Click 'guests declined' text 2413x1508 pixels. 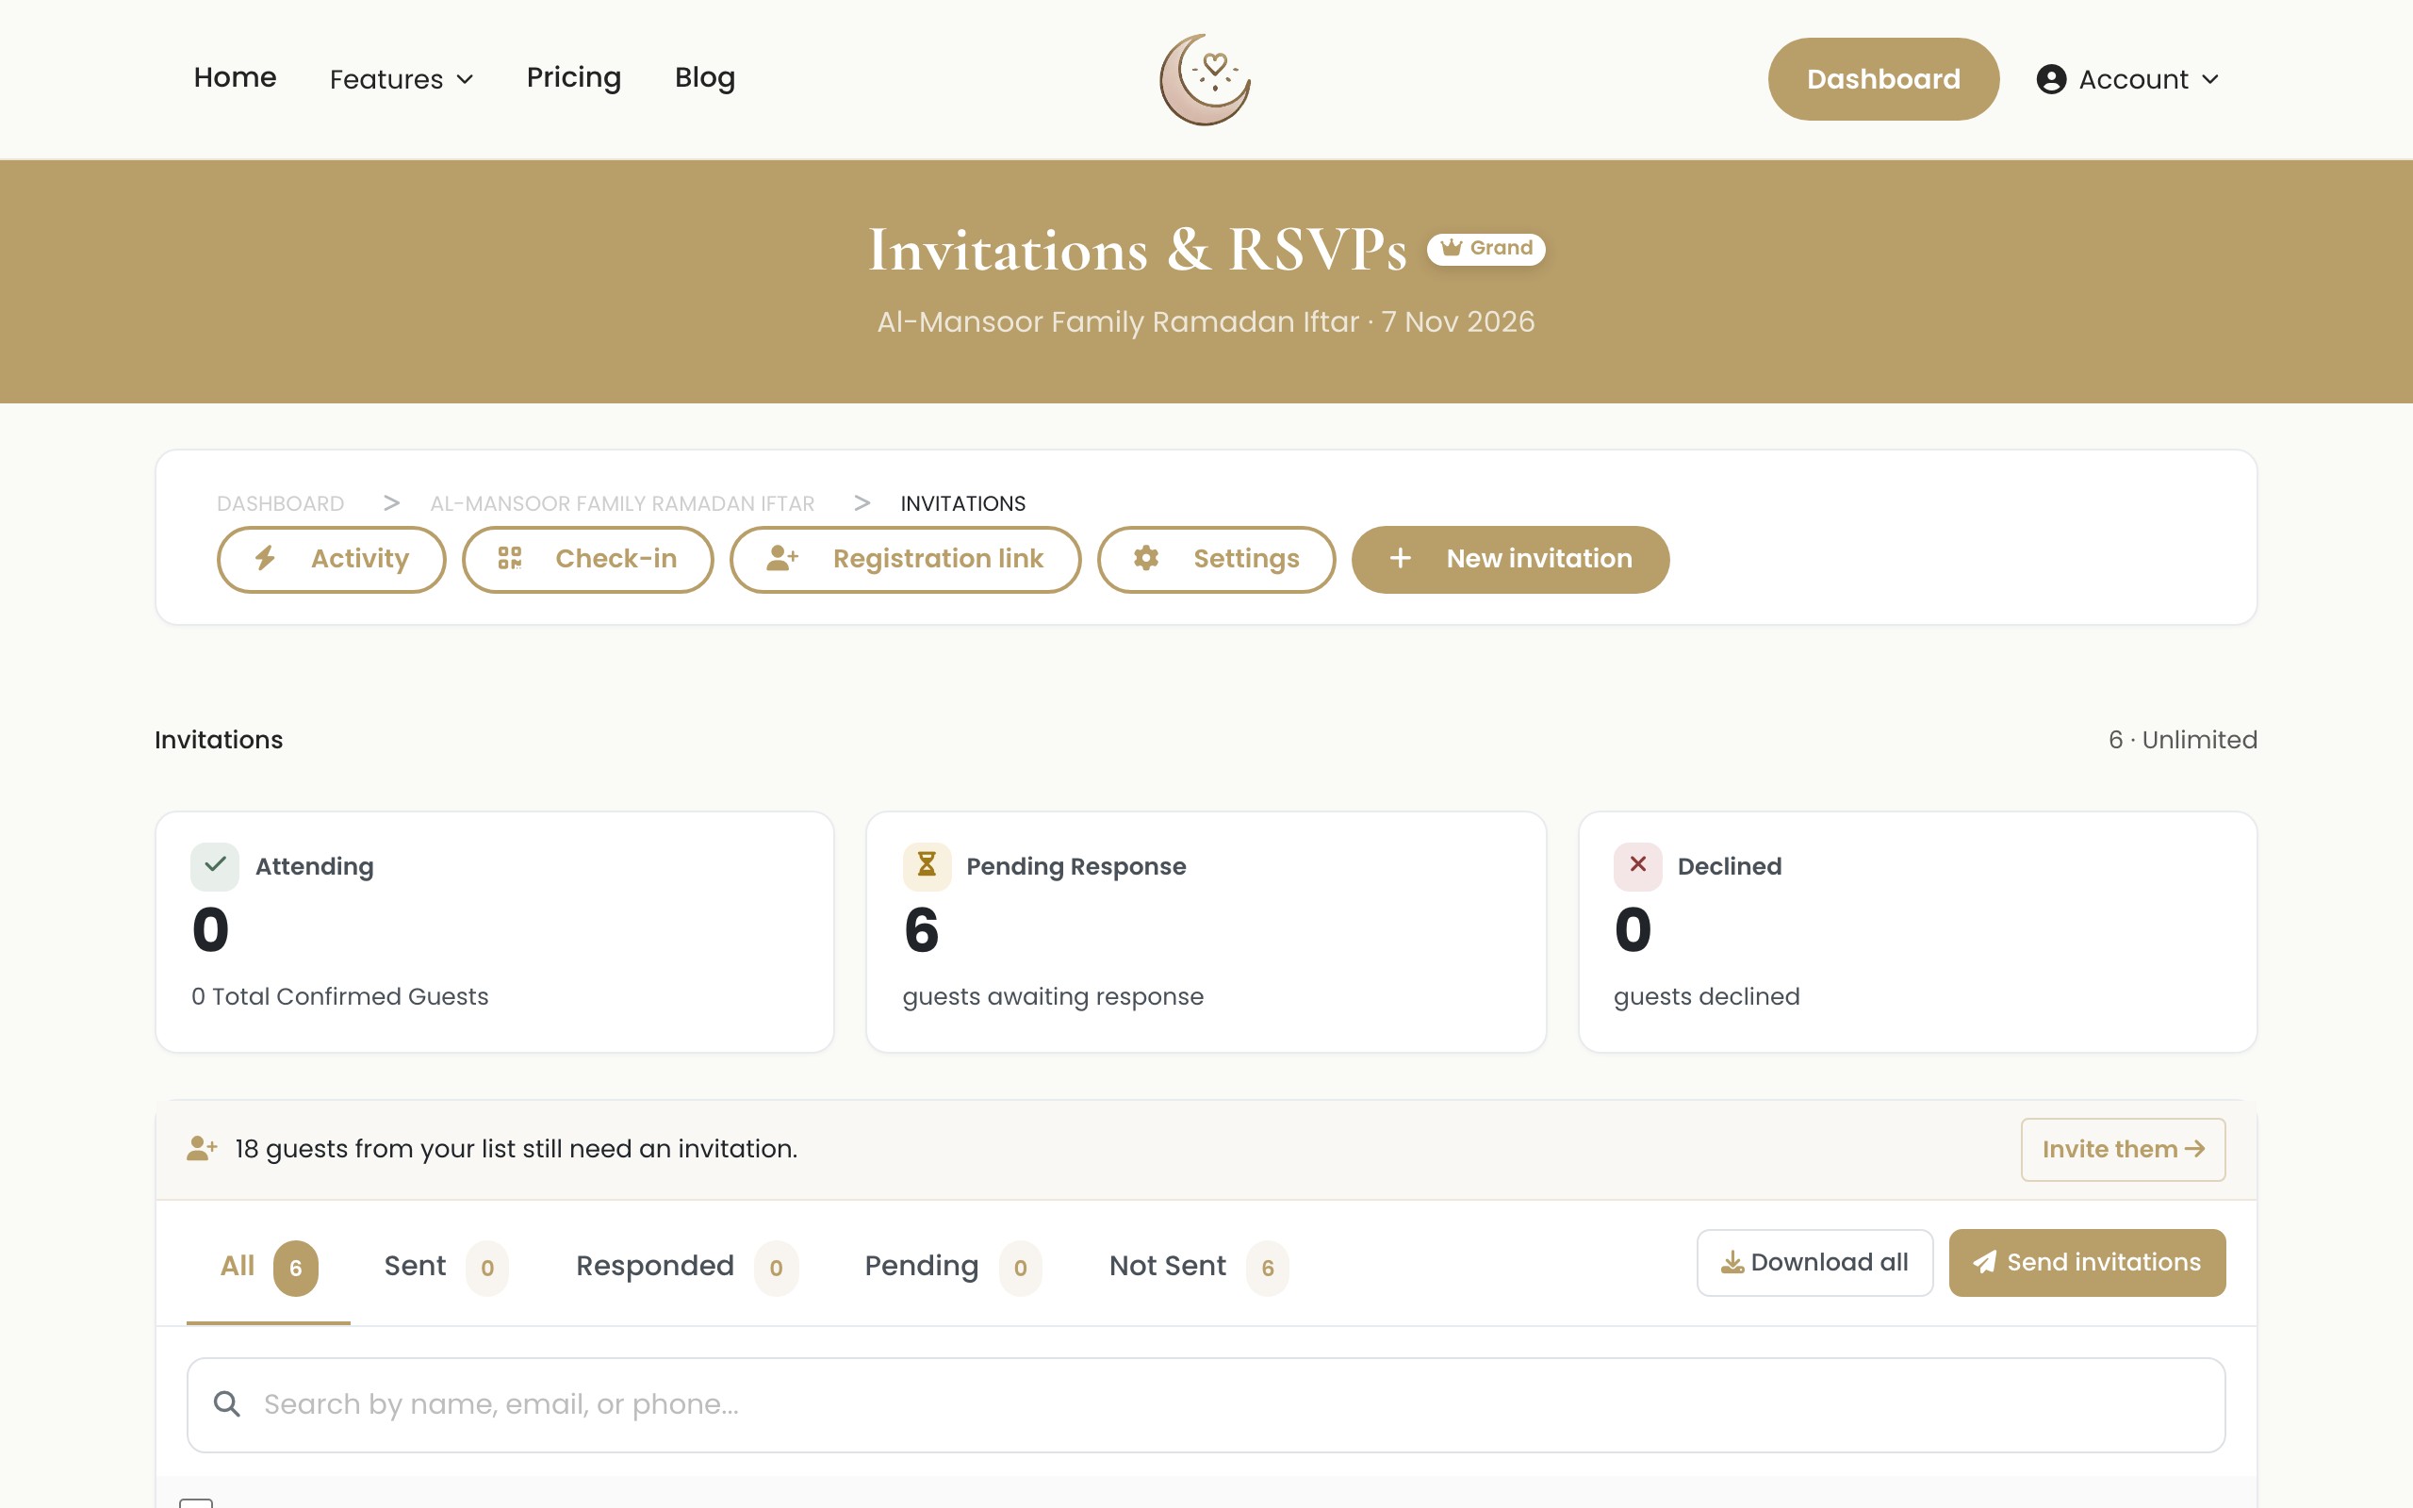[1706, 996]
